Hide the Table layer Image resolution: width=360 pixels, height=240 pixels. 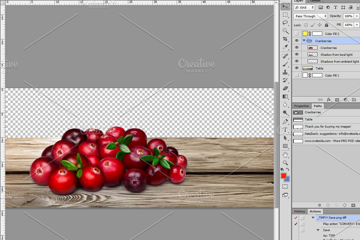coord(297,68)
